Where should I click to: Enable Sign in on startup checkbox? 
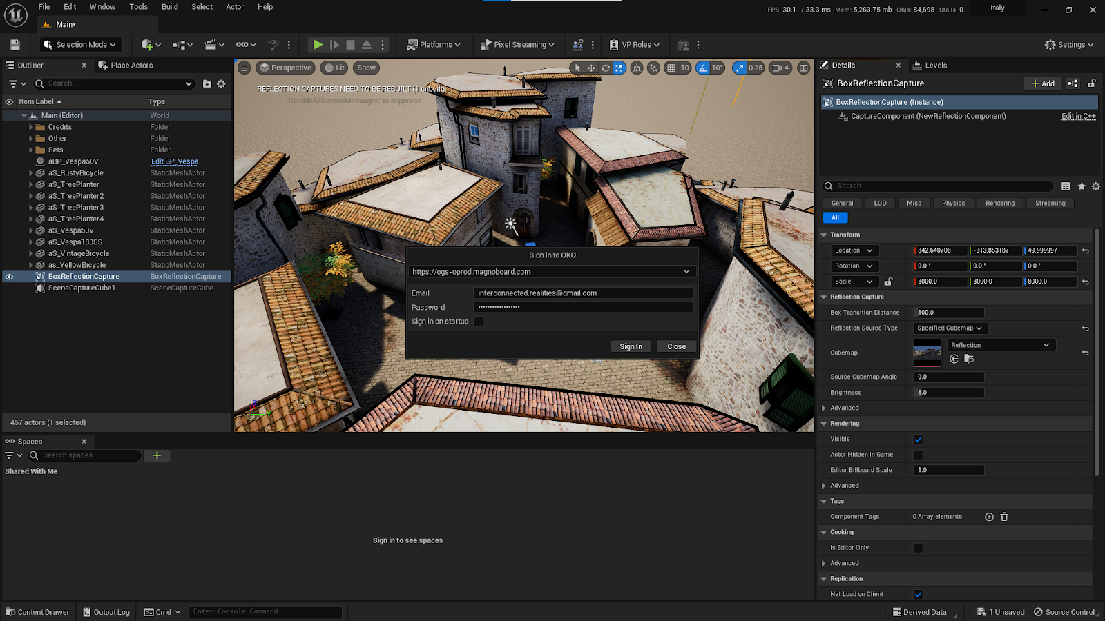point(478,322)
